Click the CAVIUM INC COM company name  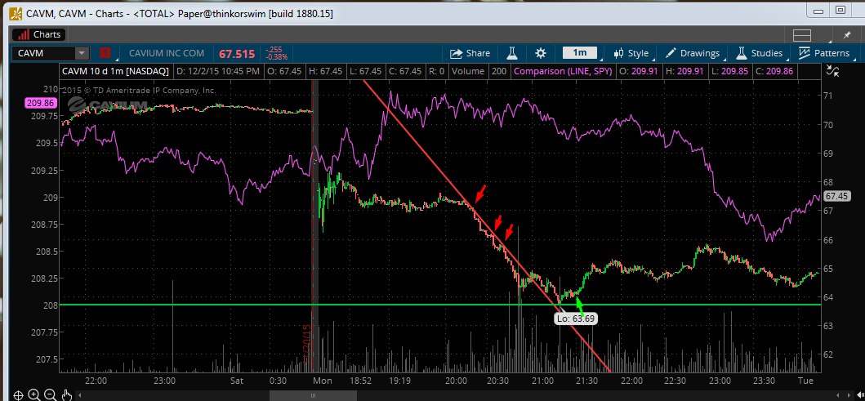[167, 54]
